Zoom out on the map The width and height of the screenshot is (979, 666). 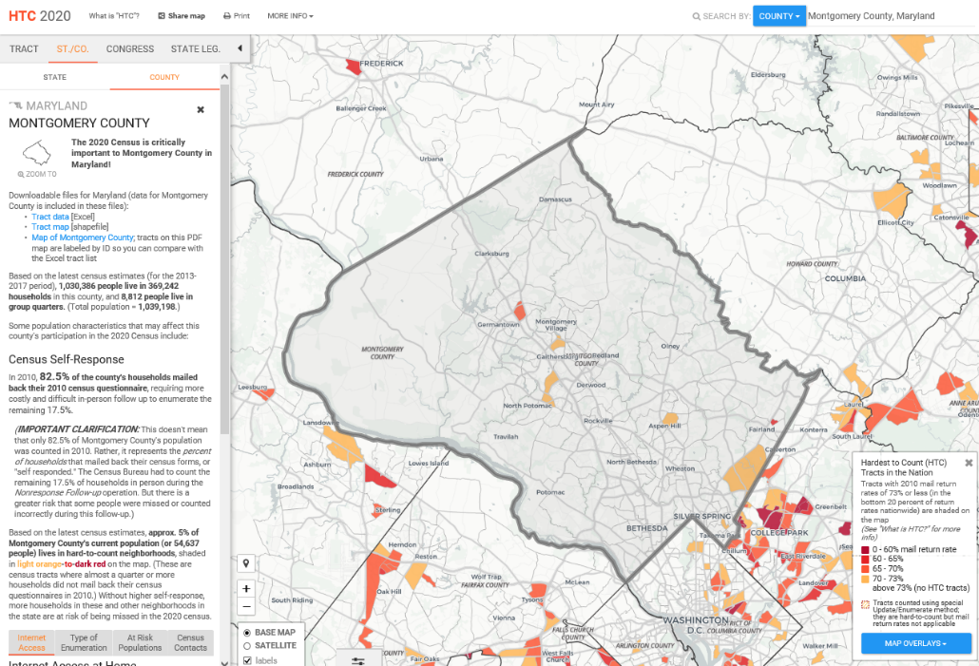click(246, 606)
